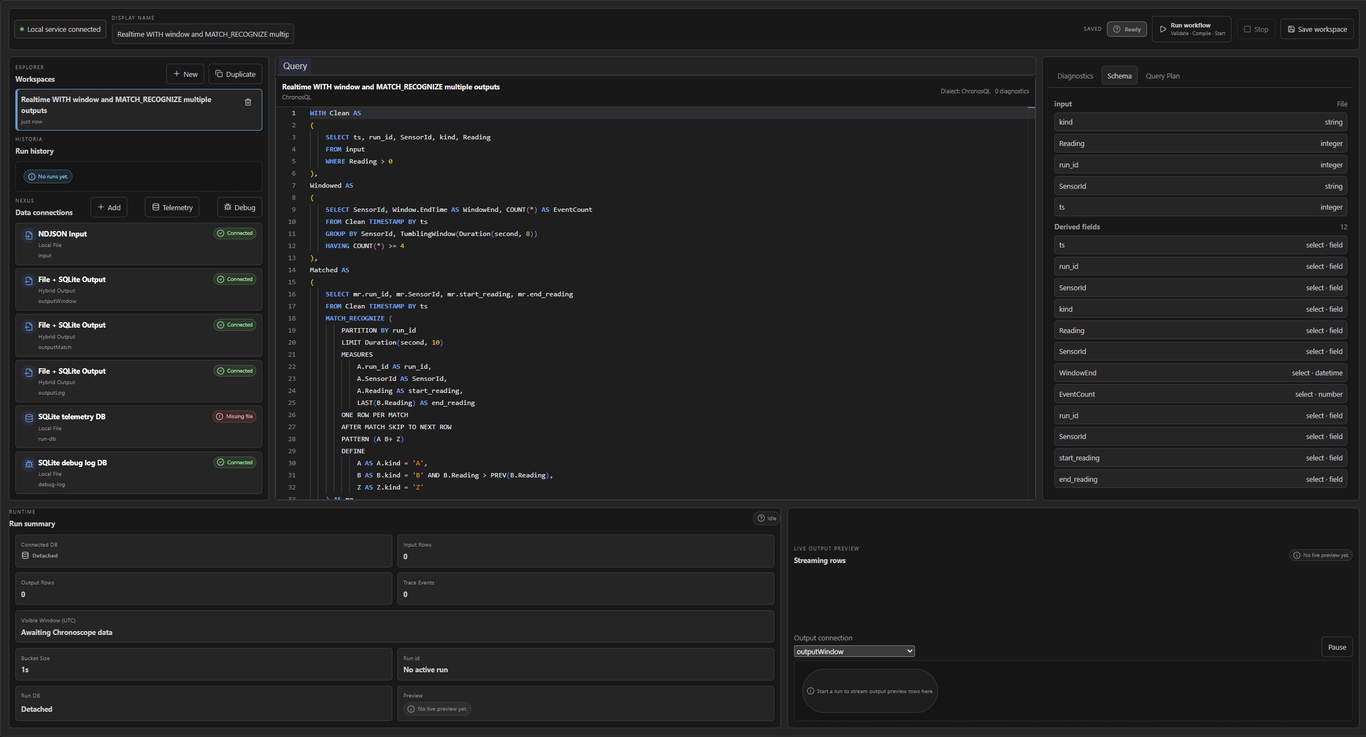This screenshot has height=737, width=1366.
Task: Select the Realtime WITH window workspace entry
Action: pyautogui.click(x=139, y=110)
